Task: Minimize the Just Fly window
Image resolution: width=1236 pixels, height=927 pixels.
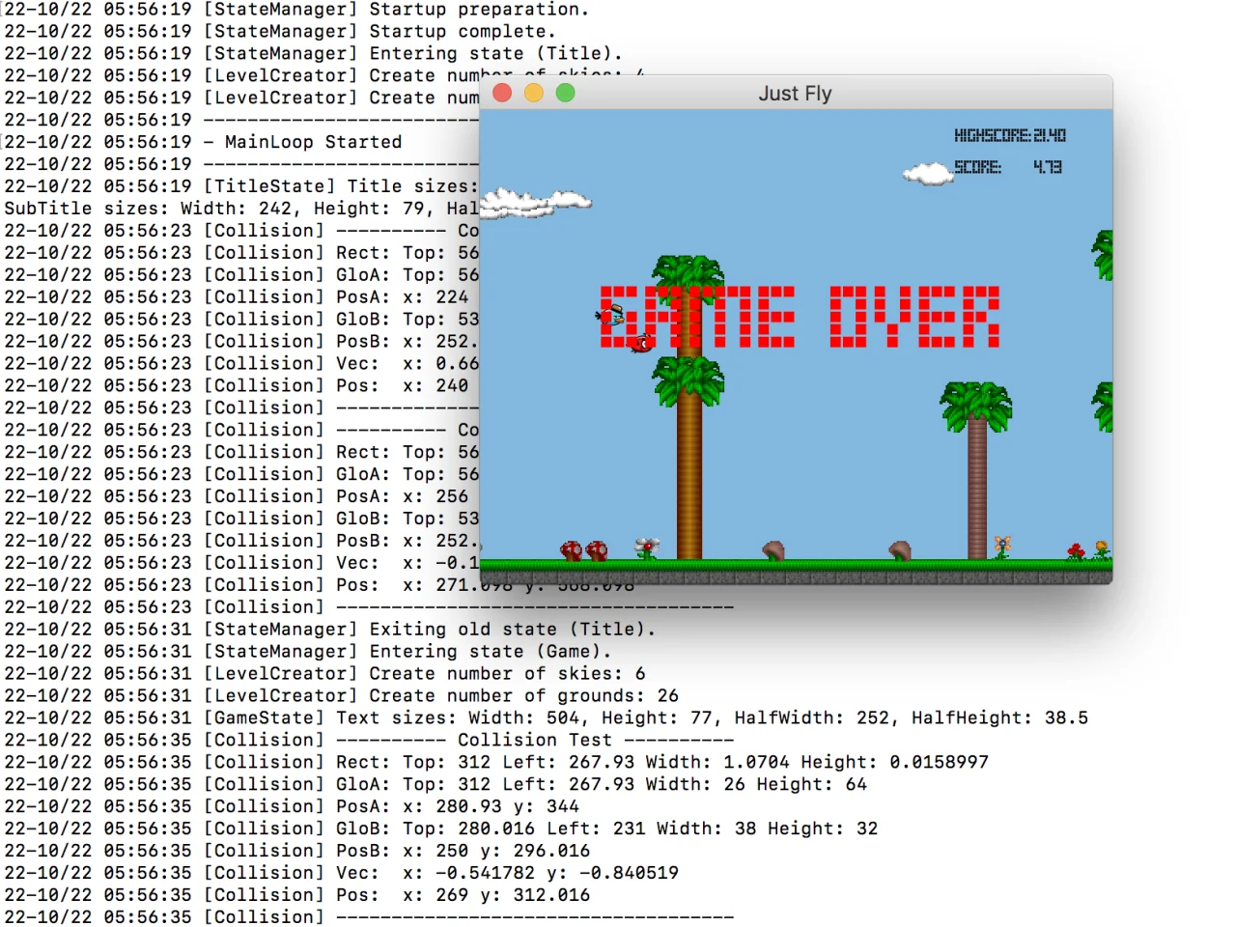Action: click(x=534, y=93)
